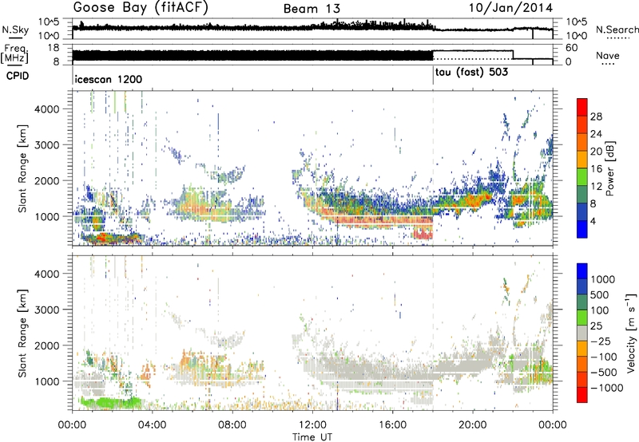Image resolution: width=639 pixels, height=442 pixels.
Task: Click the "24" tick on the Power scale
Action: point(596,134)
